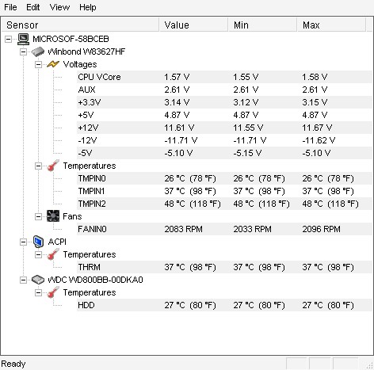Select the WDC WD800BB-00DKA0 tree label
Viewport: 374px width, 370px height.
[x=95, y=280]
